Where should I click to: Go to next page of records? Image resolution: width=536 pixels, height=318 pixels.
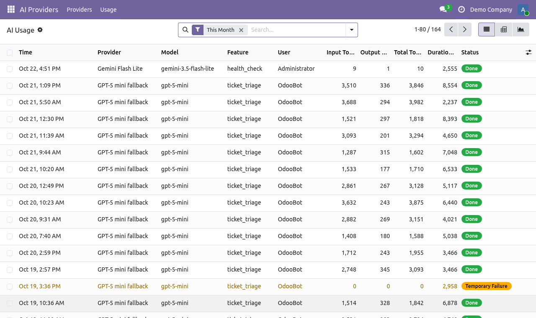pyautogui.click(x=465, y=29)
